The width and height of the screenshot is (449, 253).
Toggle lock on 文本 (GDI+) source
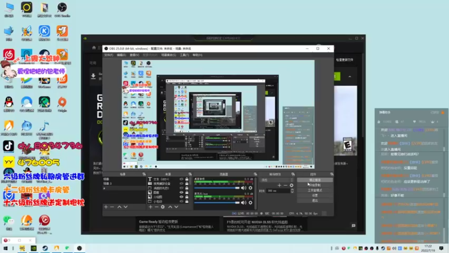pyautogui.click(x=187, y=179)
